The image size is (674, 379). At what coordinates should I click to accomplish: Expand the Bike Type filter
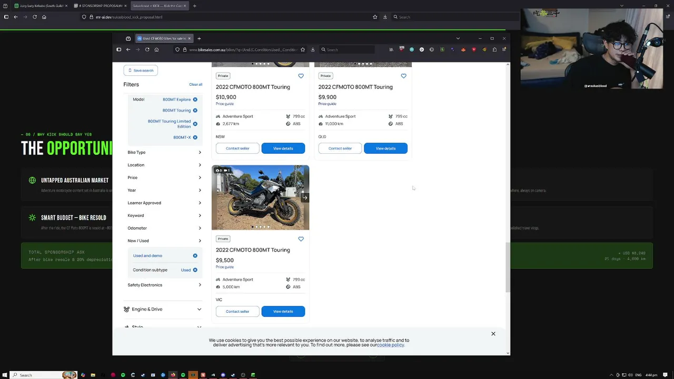click(164, 153)
